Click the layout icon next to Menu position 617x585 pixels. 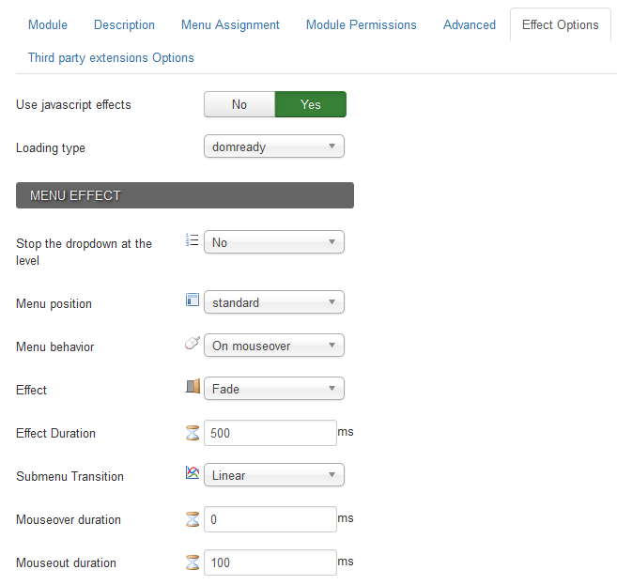click(192, 300)
